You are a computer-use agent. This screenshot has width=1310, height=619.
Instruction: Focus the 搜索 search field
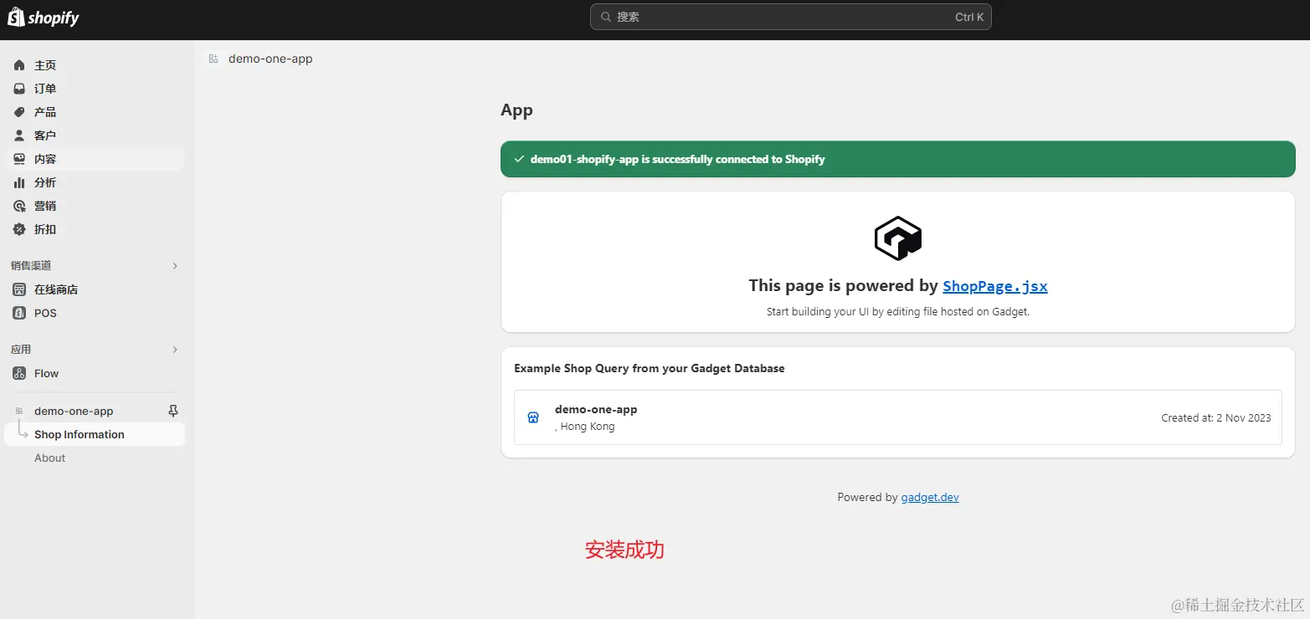click(790, 17)
